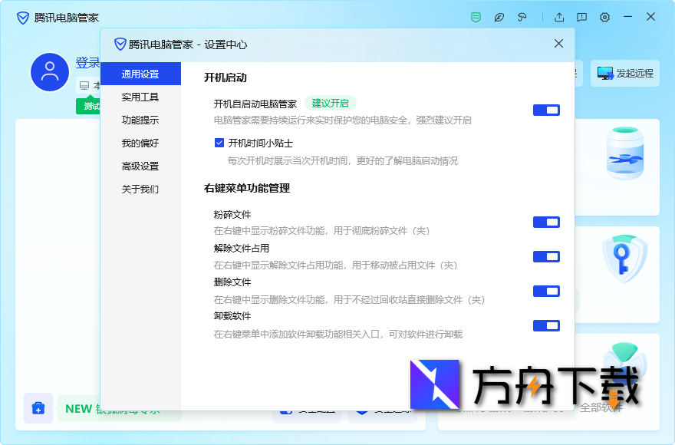Toggle 开机自启动电脑管家 switch
675x445 pixels.
pos(546,110)
